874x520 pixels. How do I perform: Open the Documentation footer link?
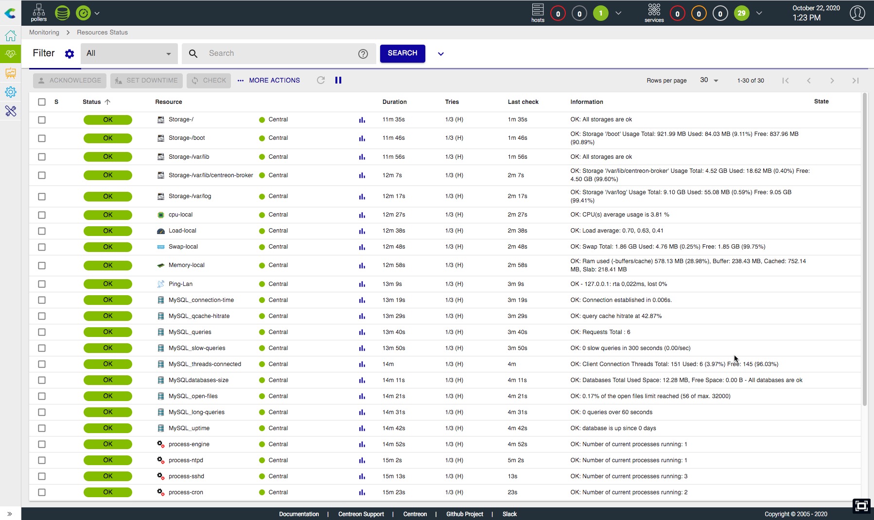(x=299, y=514)
